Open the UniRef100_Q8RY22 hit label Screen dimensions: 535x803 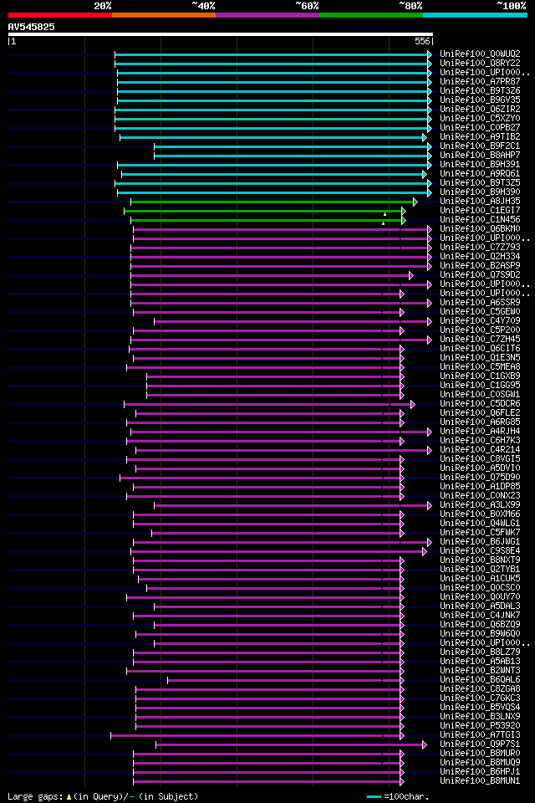[480, 63]
